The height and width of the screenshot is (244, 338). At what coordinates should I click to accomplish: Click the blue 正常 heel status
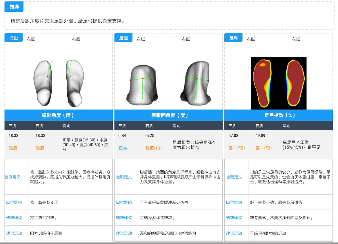pos(123,148)
